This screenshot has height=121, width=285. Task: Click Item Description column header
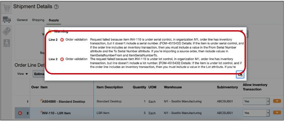coord(110,87)
